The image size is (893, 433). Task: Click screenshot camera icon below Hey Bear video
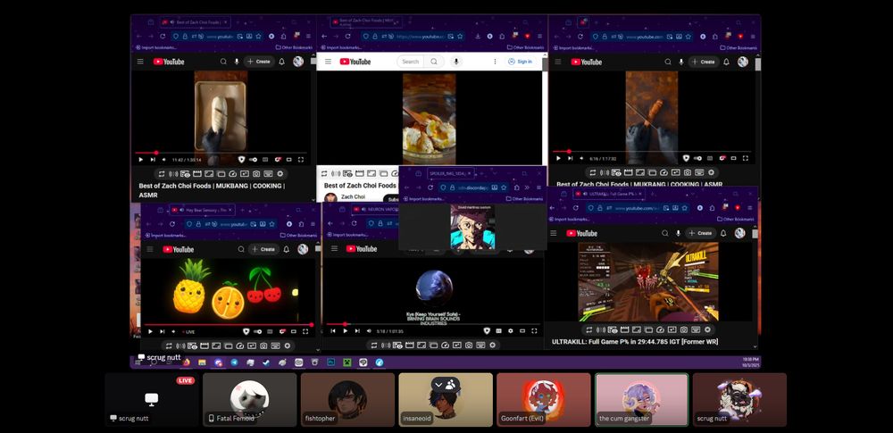click(x=263, y=346)
